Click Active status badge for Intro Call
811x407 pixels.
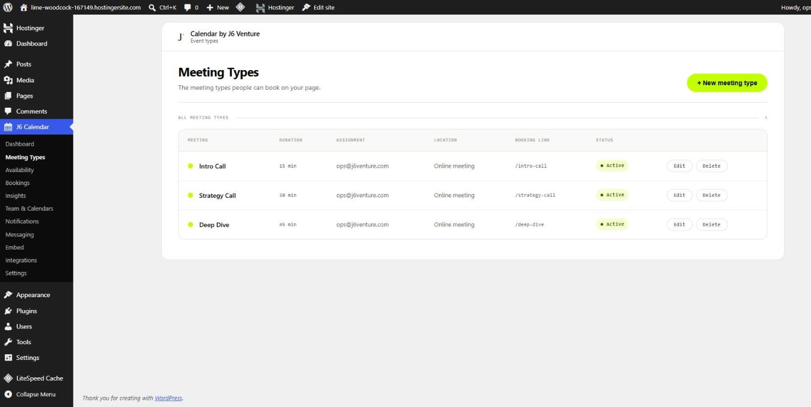[612, 166]
